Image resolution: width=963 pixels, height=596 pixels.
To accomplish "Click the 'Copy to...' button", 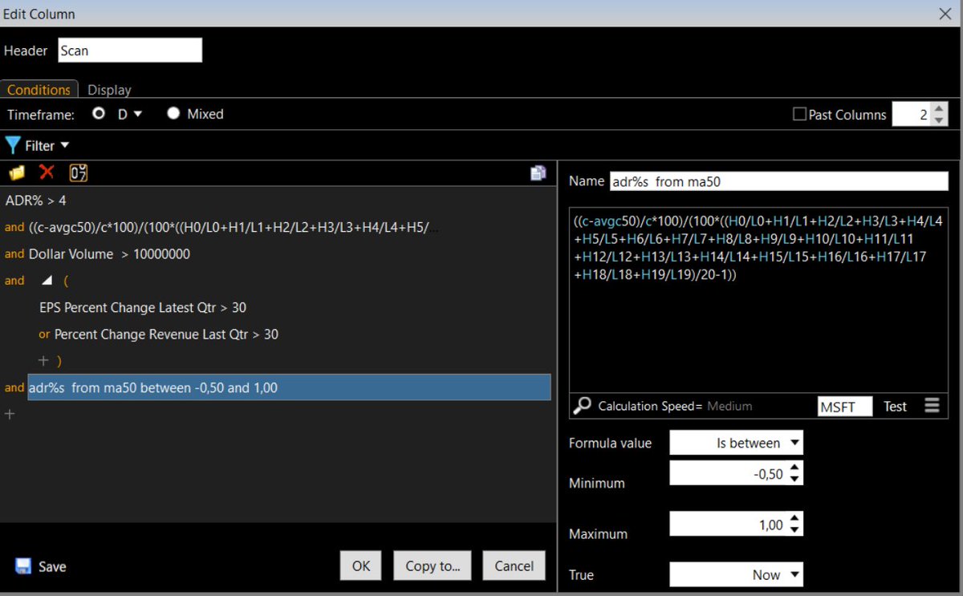I will point(433,566).
